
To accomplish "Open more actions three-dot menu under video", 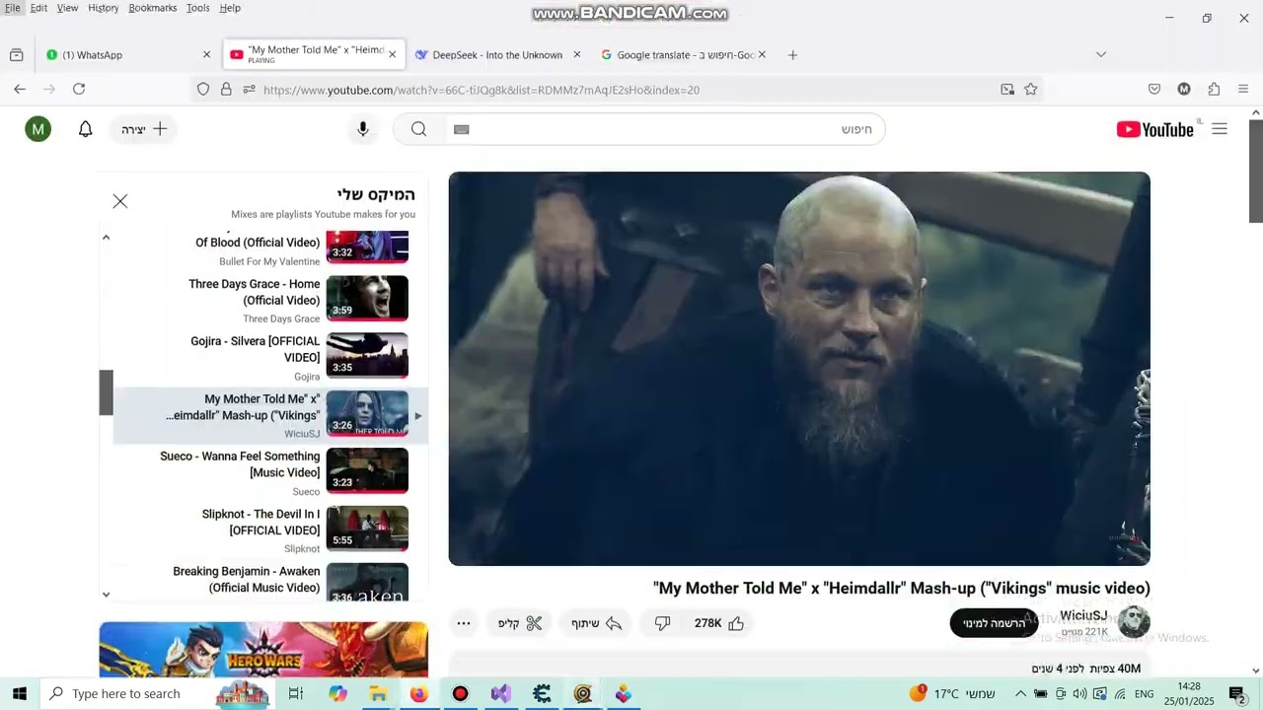I will (x=464, y=623).
